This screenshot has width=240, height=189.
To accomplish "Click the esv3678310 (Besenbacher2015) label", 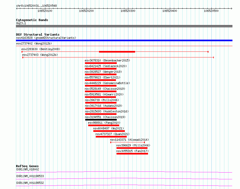I will [107, 60].
